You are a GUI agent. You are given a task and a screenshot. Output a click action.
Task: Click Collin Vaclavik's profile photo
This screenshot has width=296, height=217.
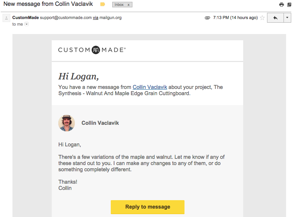pyautogui.click(x=66, y=123)
